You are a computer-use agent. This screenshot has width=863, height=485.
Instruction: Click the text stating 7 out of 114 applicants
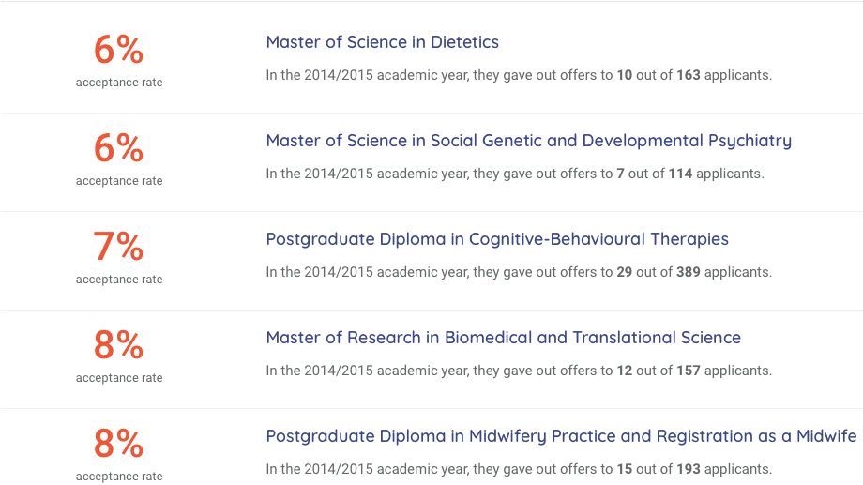[x=515, y=174]
